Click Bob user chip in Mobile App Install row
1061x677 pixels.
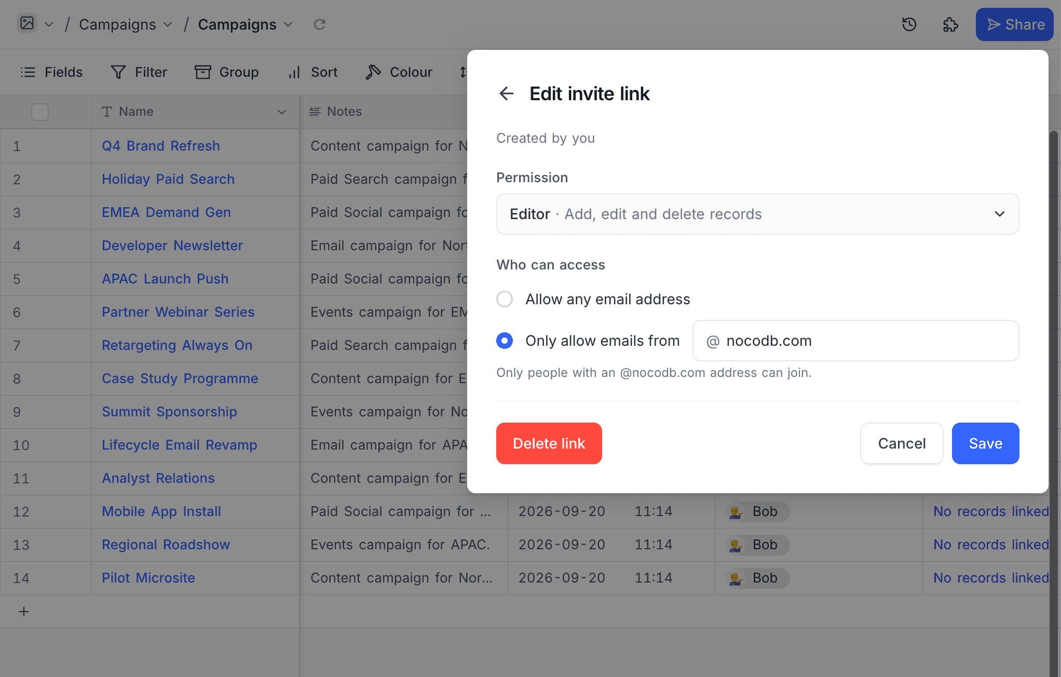point(757,511)
